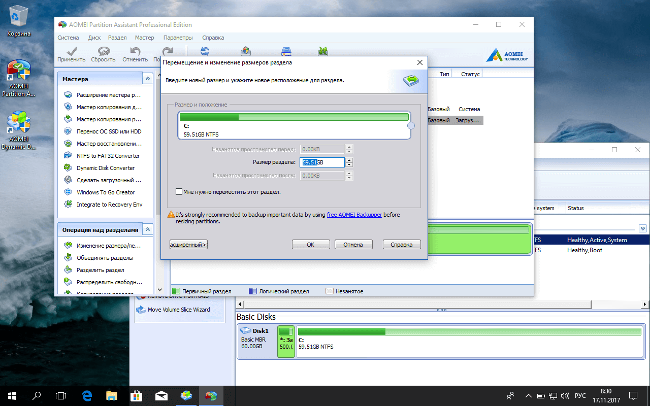Image resolution: width=650 pixels, height=406 pixels.
Task: Open the Справка menu
Action: (x=213, y=38)
